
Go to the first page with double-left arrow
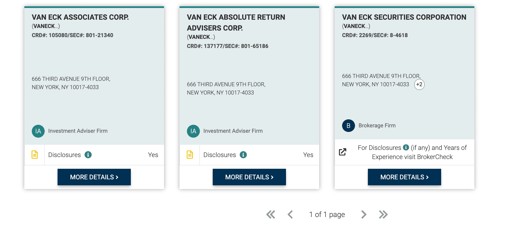pos(271,214)
